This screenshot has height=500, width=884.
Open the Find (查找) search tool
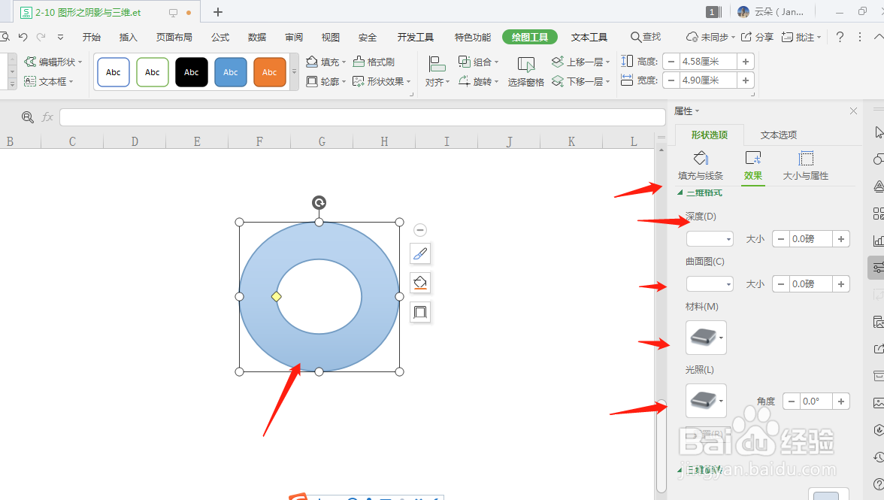pos(646,37)
